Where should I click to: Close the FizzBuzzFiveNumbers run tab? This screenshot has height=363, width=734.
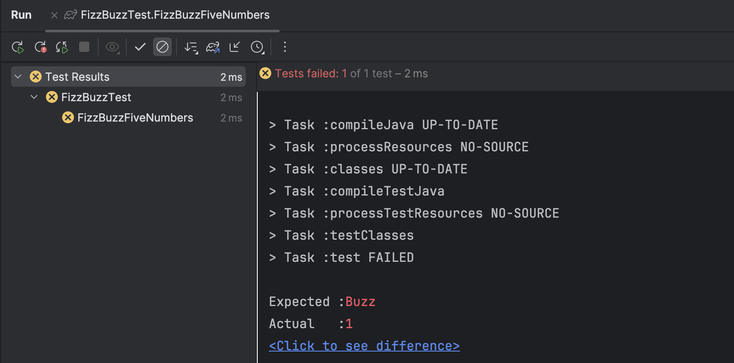[54, 14]
